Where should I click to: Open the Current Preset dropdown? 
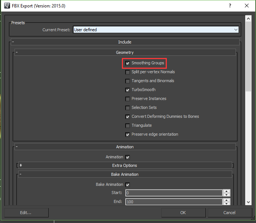tap(156, 30)
